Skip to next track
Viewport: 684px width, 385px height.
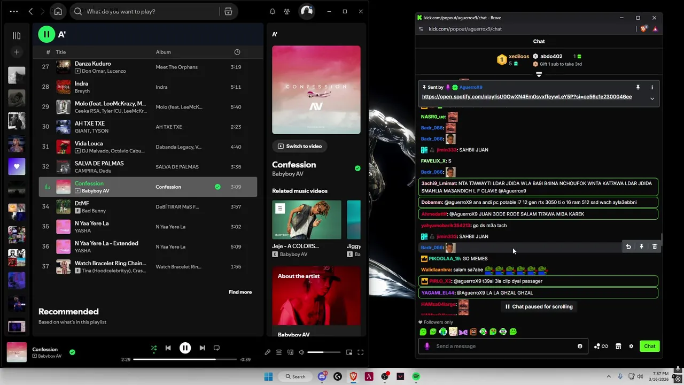pos(202,348)
